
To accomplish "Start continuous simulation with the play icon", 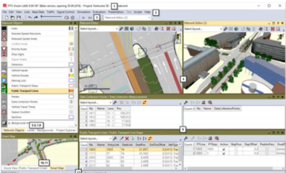I will pyautogui.click(x=83, y=18).
